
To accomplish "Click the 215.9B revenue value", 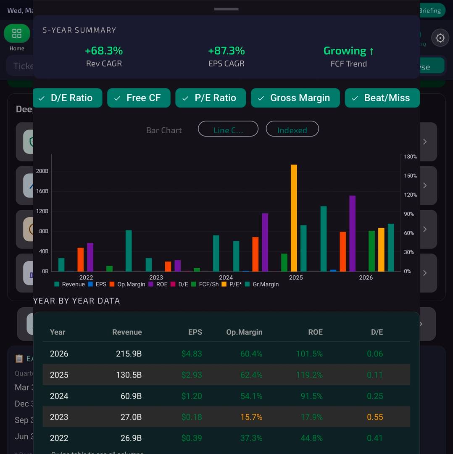I will tap(129, 354).
